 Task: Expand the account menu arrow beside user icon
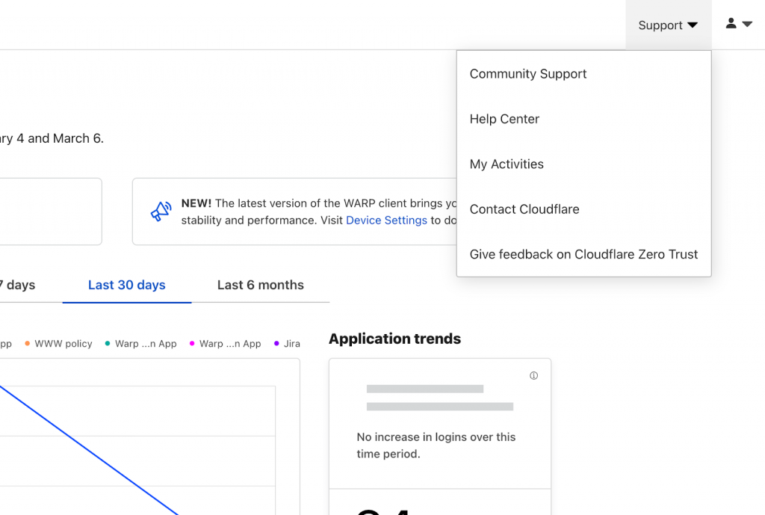coord(747,23)
